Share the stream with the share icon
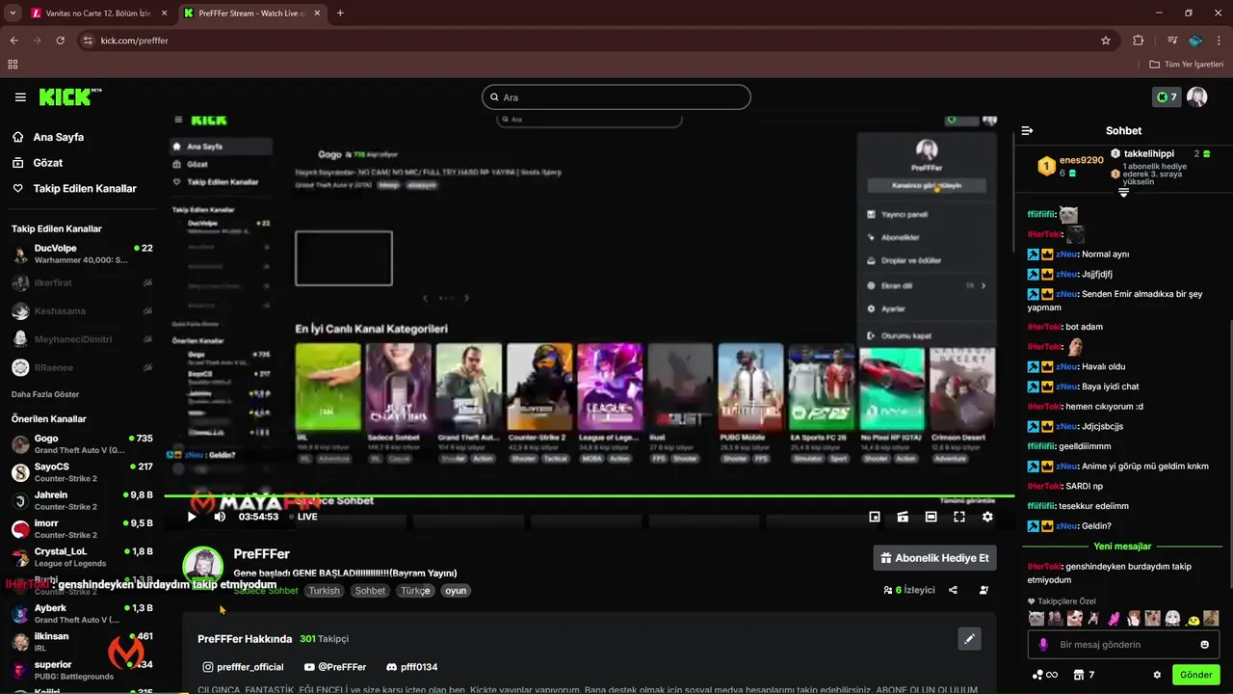The width and height of the screenshot is (1233, 694). [953, 590]
